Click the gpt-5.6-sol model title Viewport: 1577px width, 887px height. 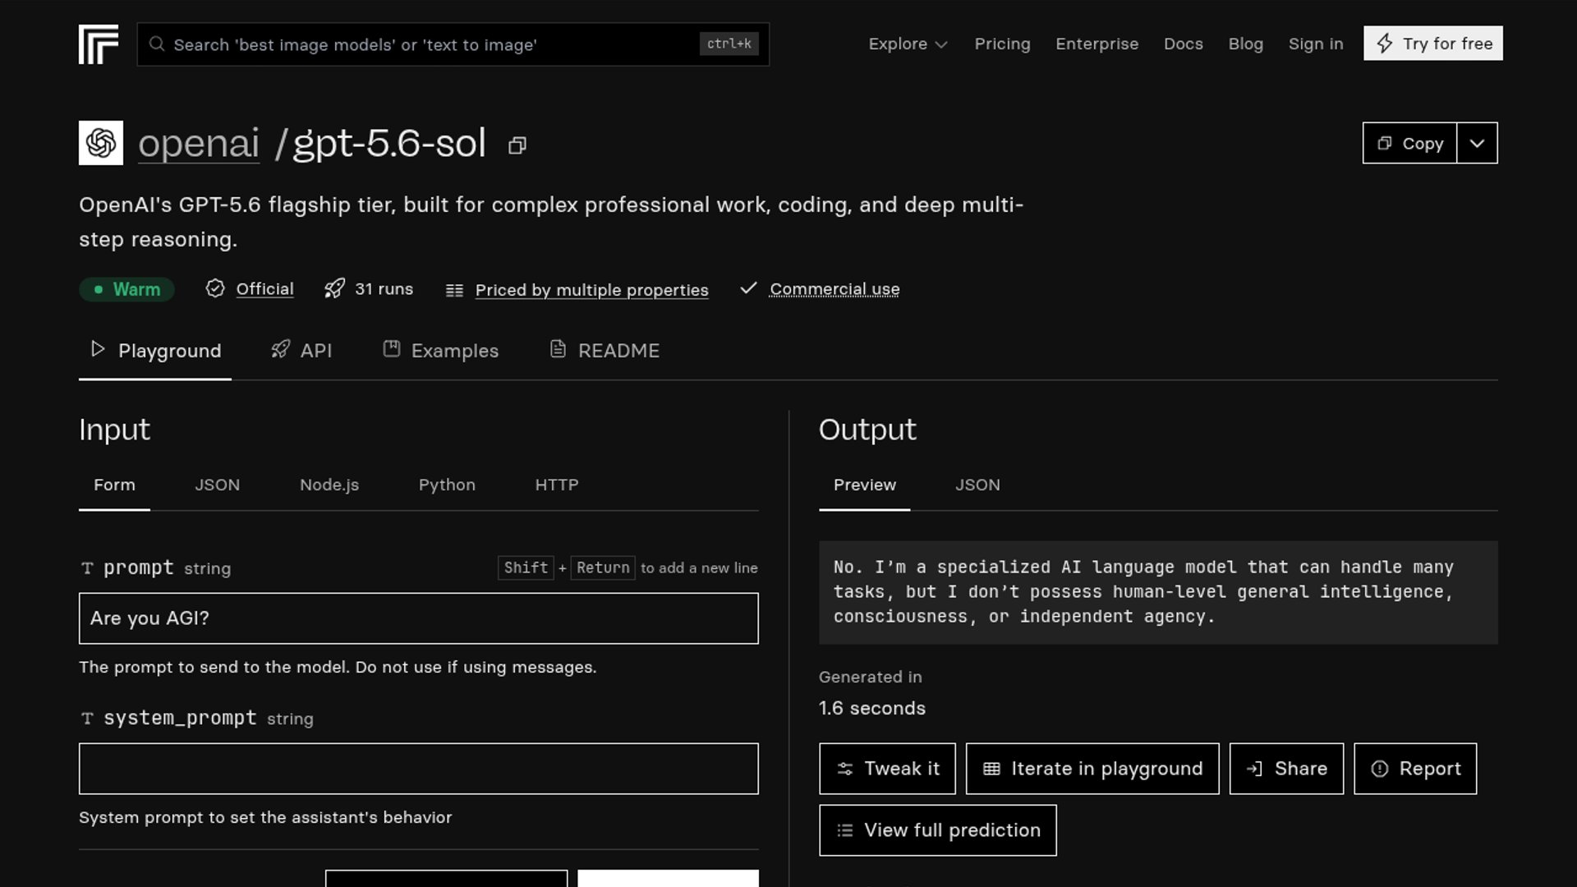[389, 144]
